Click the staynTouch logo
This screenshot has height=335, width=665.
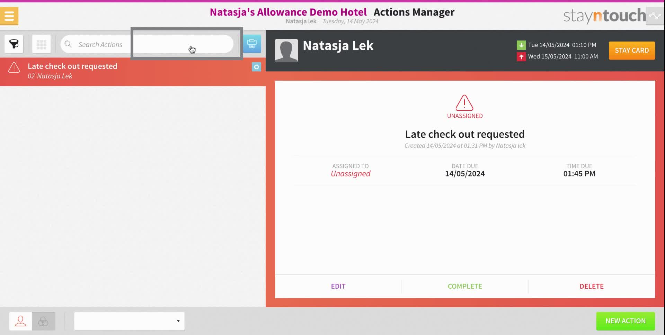point(604,16)
